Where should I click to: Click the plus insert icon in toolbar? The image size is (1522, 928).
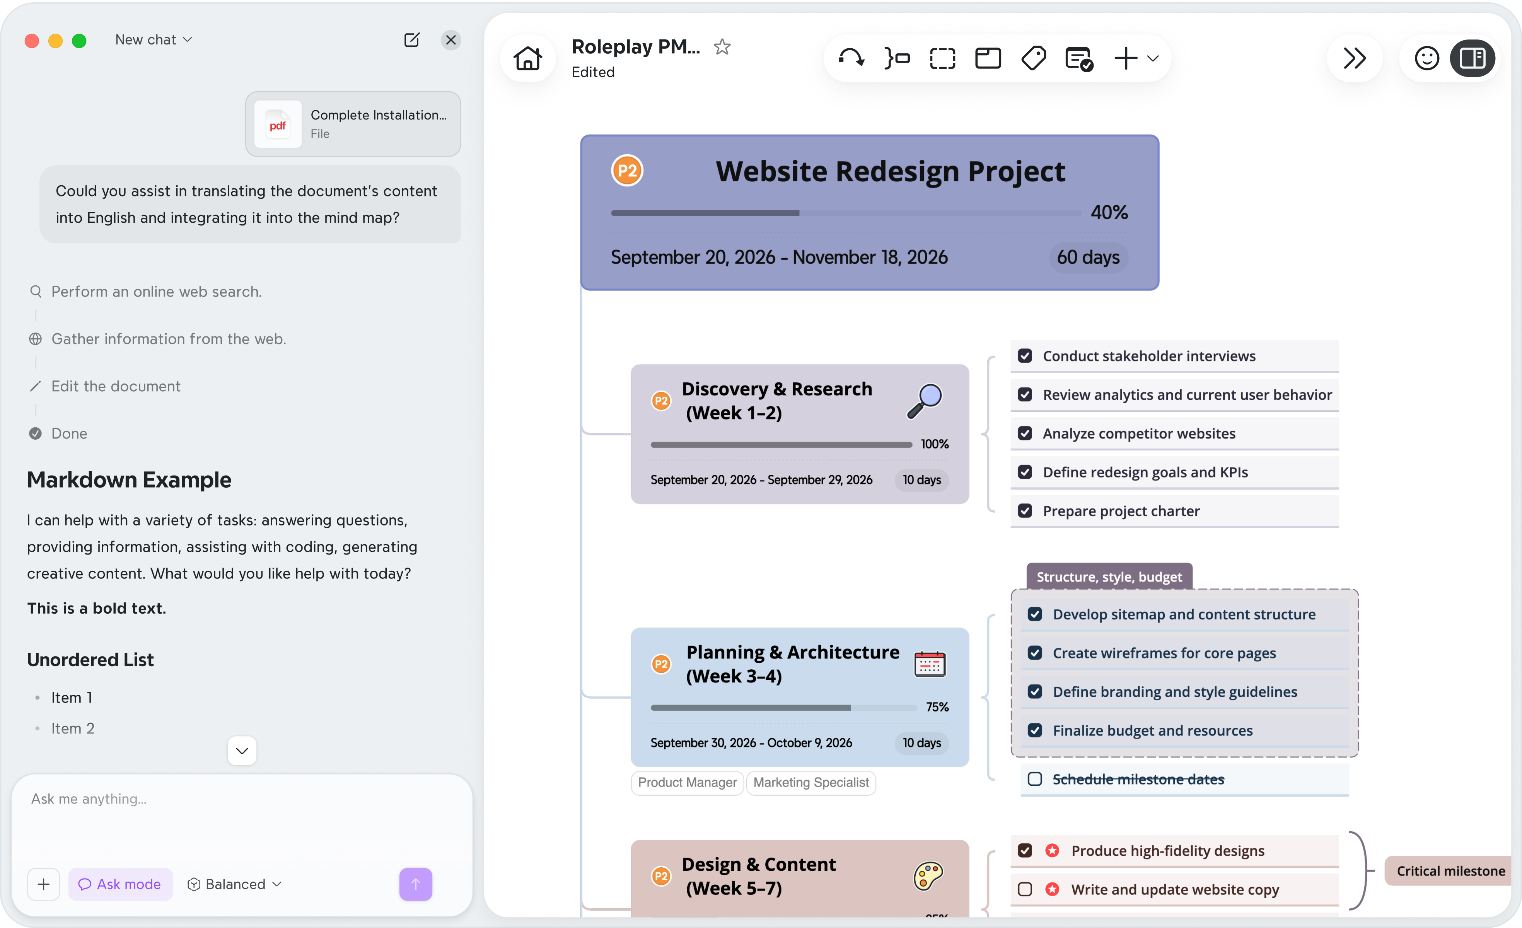1125,58
